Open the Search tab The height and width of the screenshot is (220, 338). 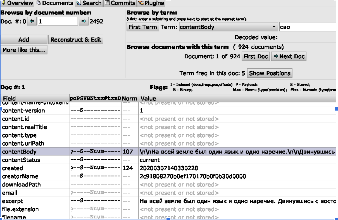89,3
